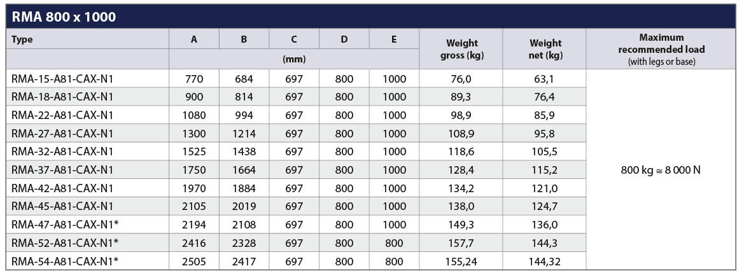The width and height of the screenshot is (744, 273).
Task: Select the 155,24 gross weight value
Action: point(461,261)
